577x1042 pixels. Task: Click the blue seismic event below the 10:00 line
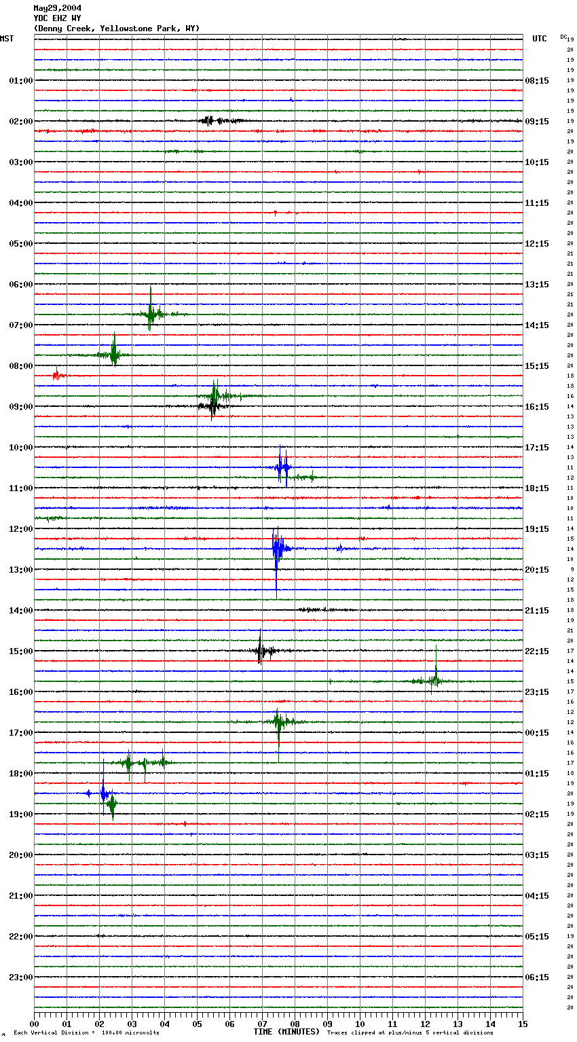(x=282, y=467)
